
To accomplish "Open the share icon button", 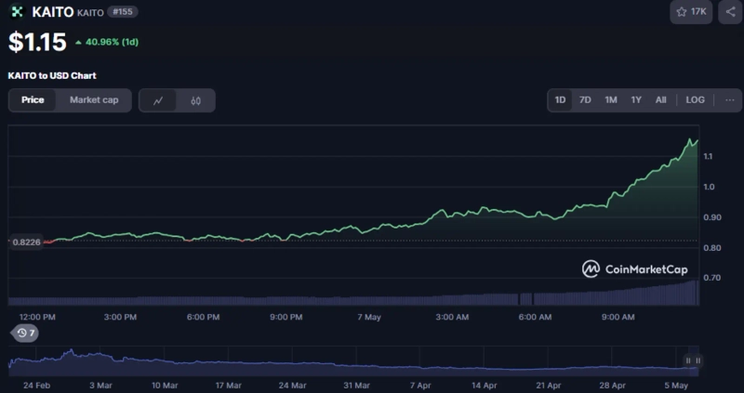I will [728, 12].
